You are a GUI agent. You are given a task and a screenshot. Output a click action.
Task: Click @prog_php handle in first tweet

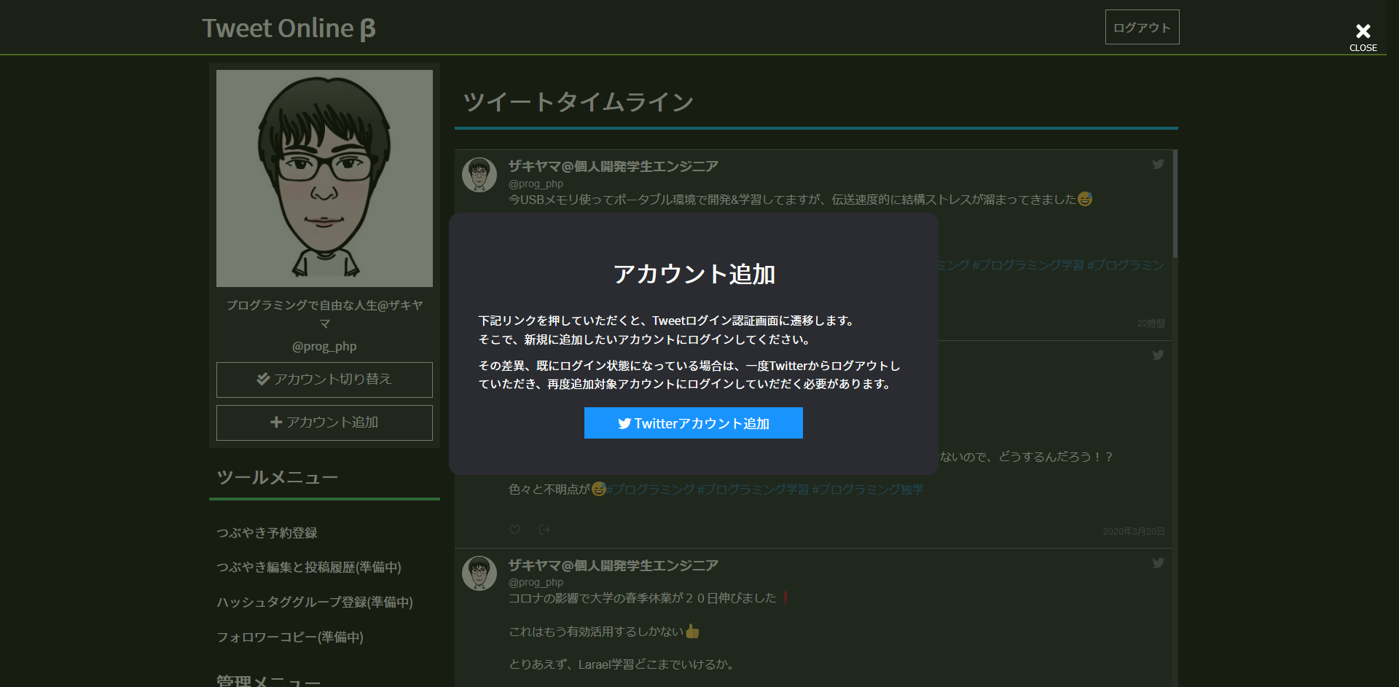click(536, 184)
